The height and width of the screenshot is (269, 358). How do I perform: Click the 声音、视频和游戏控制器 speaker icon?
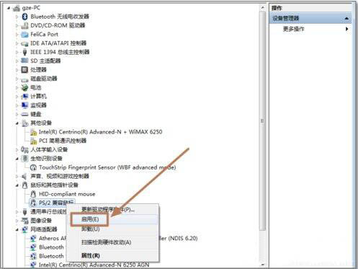pyautogui.click(x=24, y=176)
